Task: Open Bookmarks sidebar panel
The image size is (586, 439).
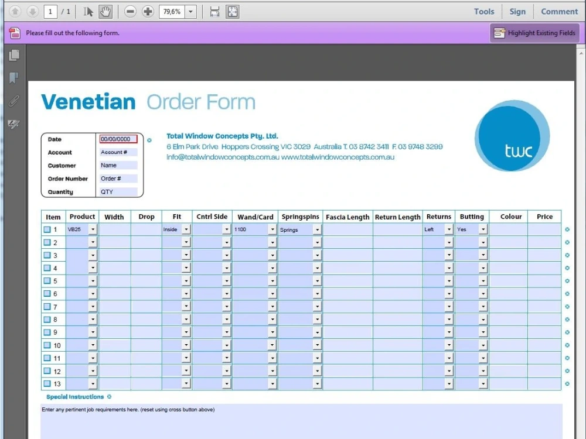Action: click(14, 78)
